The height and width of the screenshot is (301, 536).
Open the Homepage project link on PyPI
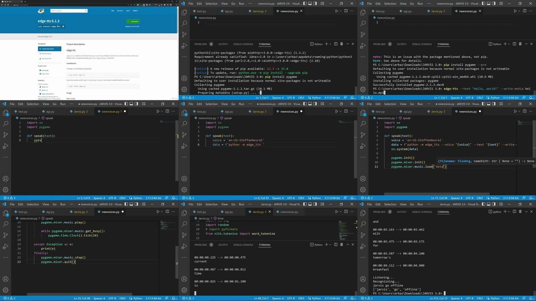click(x=44, y=70)
